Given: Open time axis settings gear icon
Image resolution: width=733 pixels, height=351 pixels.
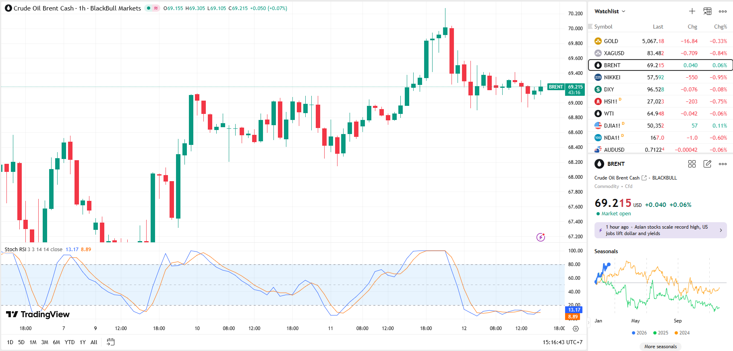Looking at the screenshot, I should 576,328.
